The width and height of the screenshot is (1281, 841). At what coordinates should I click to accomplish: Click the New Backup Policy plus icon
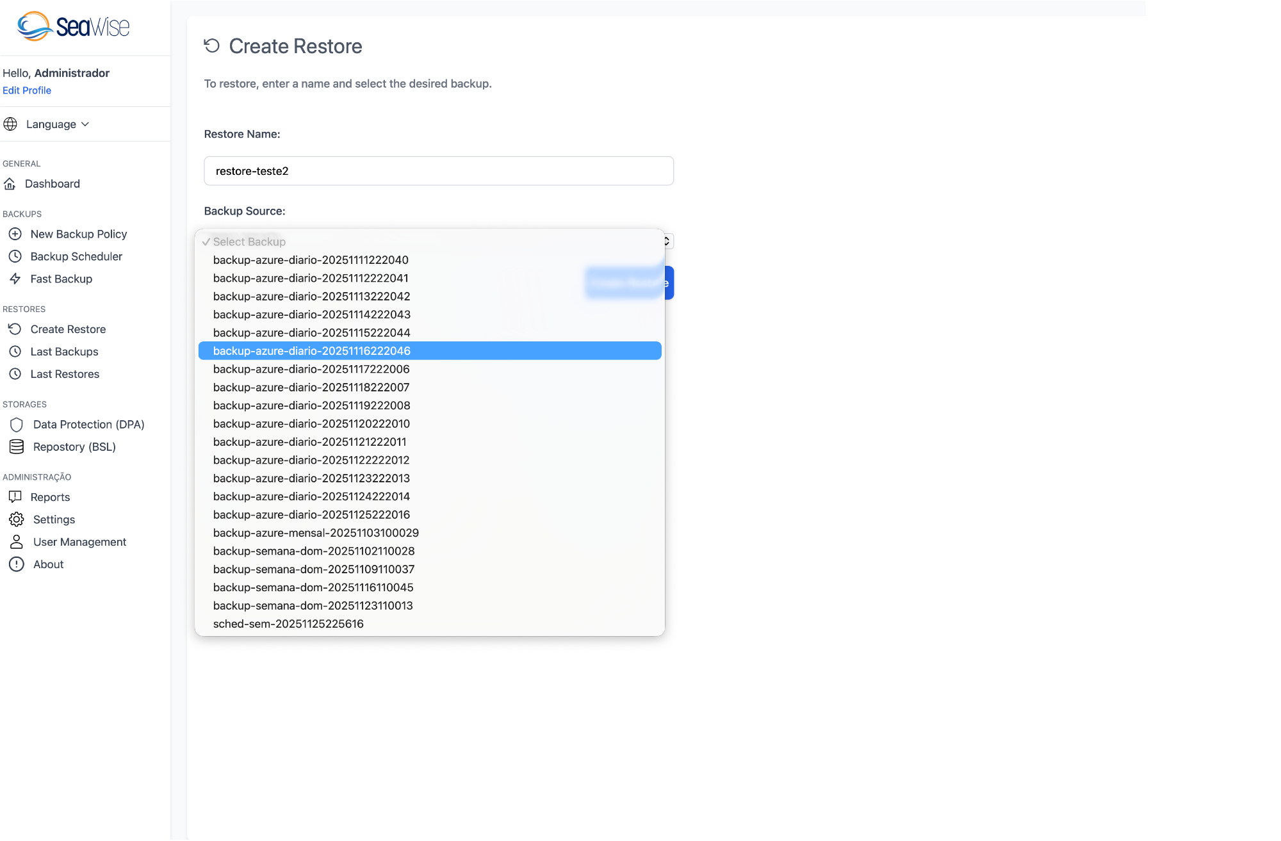15,234
